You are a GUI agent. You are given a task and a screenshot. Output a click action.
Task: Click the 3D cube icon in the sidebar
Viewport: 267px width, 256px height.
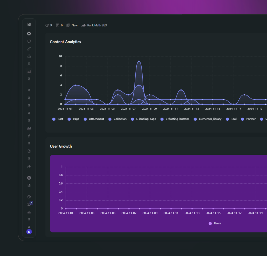coord(29,41)
